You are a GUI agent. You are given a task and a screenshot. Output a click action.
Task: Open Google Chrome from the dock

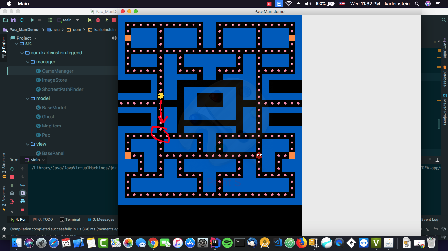click(x=153, y=243)
